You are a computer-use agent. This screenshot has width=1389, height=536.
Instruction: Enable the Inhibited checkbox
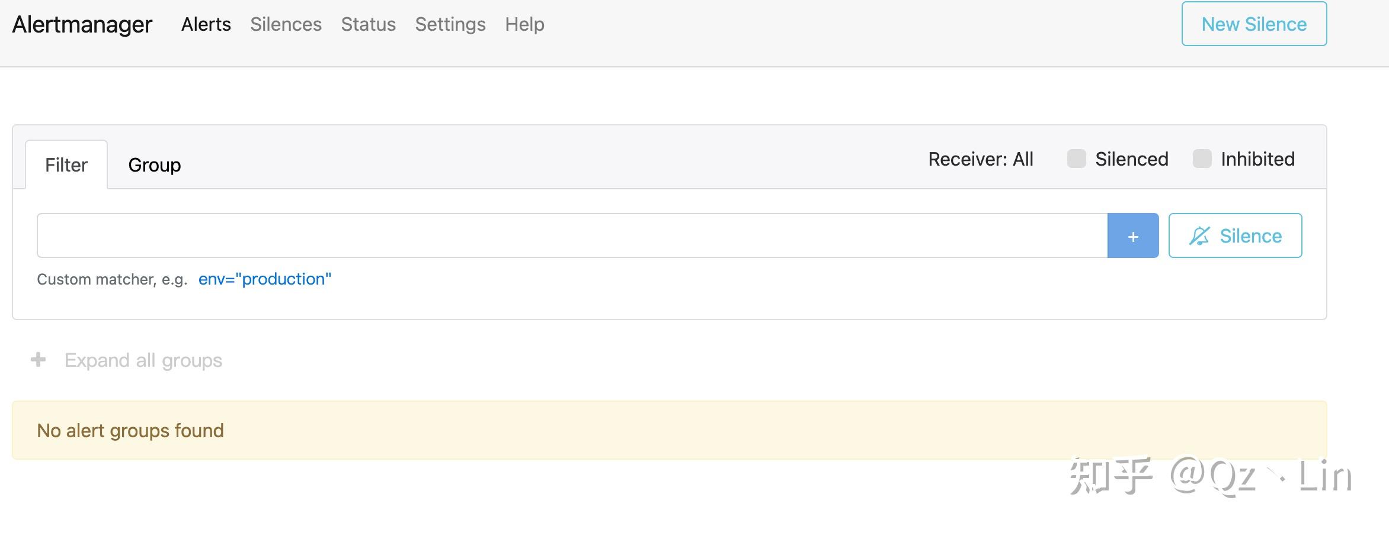click(x=1201, y=159)
